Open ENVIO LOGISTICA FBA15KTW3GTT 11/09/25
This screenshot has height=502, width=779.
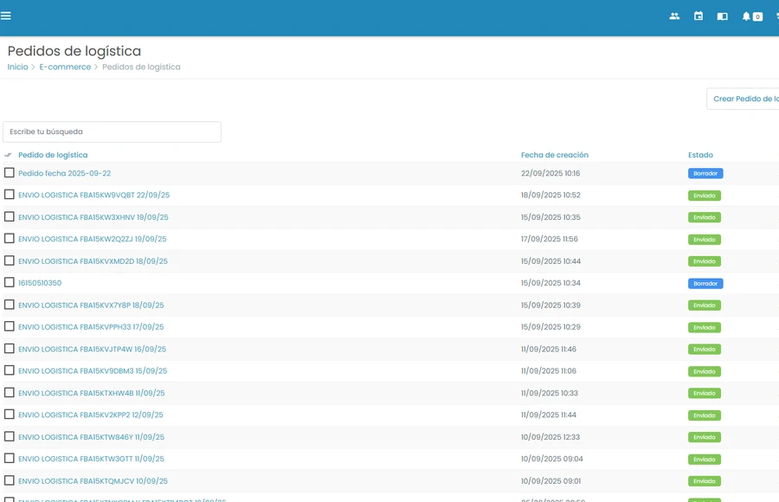click(x=91, y=459)
